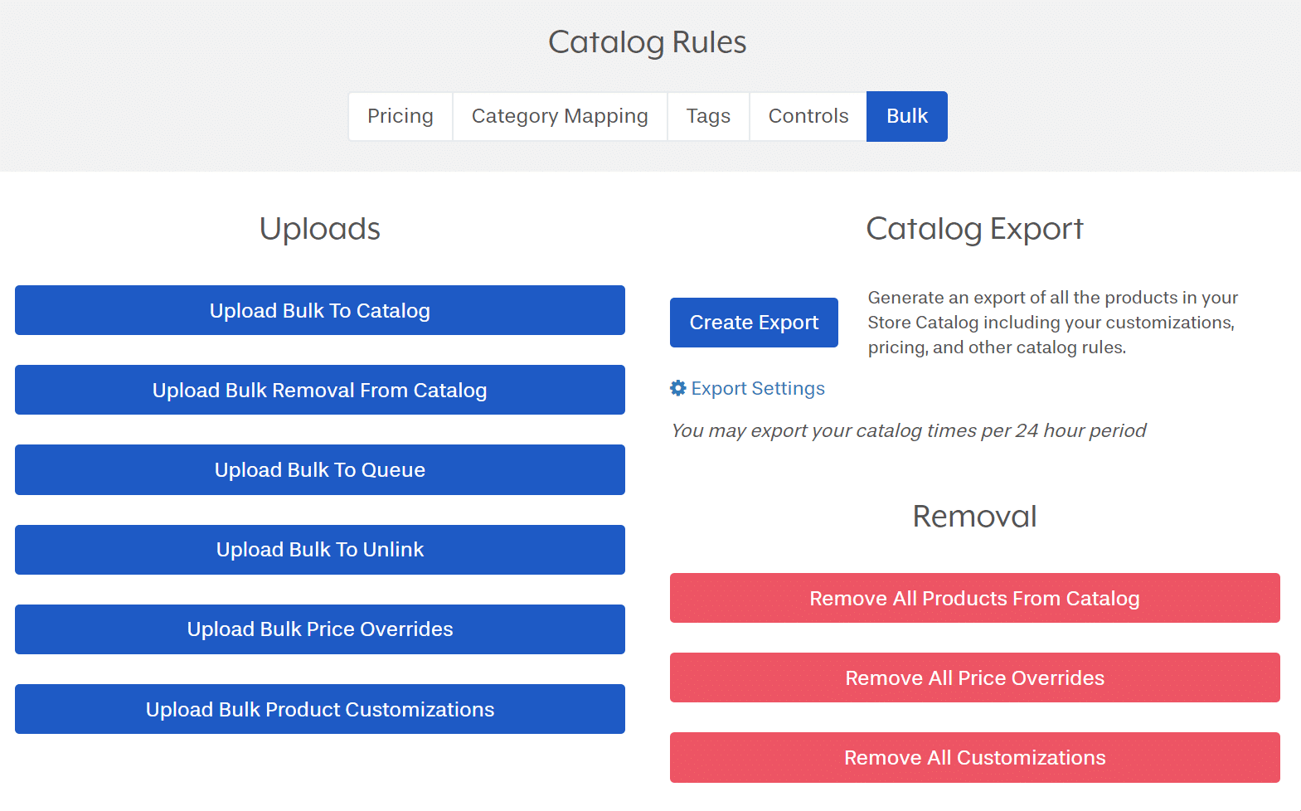Choose Upload Bulk To Unlink
Screen dimensions: 1301x811
[x=320, y=549]
